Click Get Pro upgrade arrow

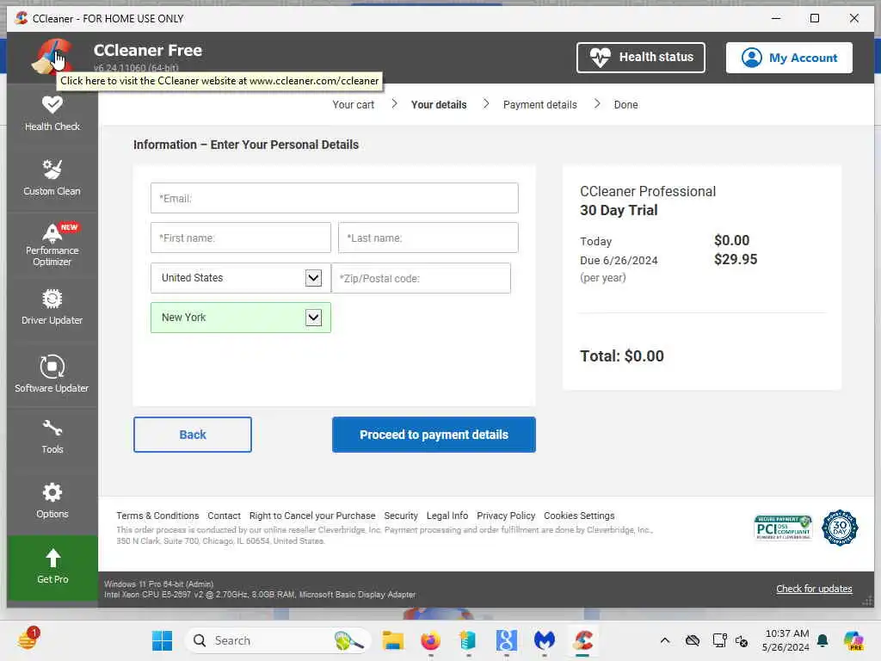point(52,567)
